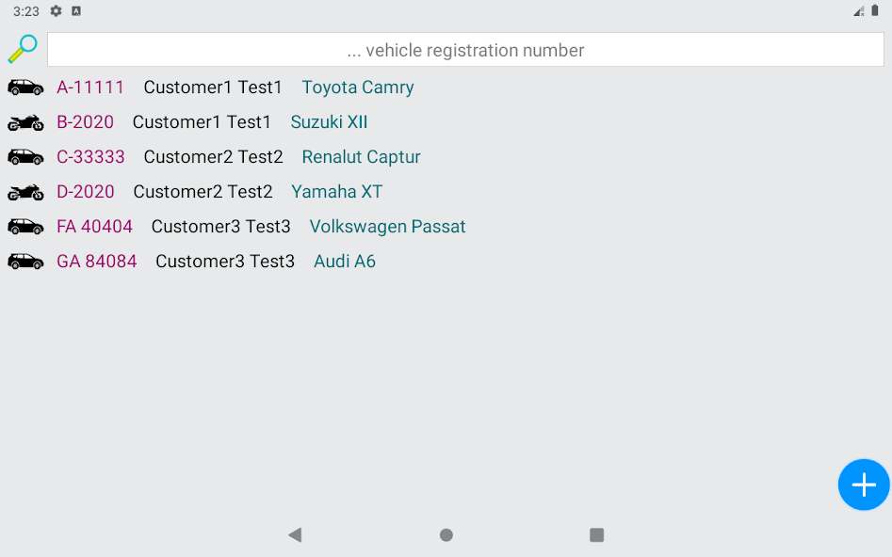Viewport: 892px width, 557px height.
Task: Open the settings gear in status bar
Action: tap(56, 10)
